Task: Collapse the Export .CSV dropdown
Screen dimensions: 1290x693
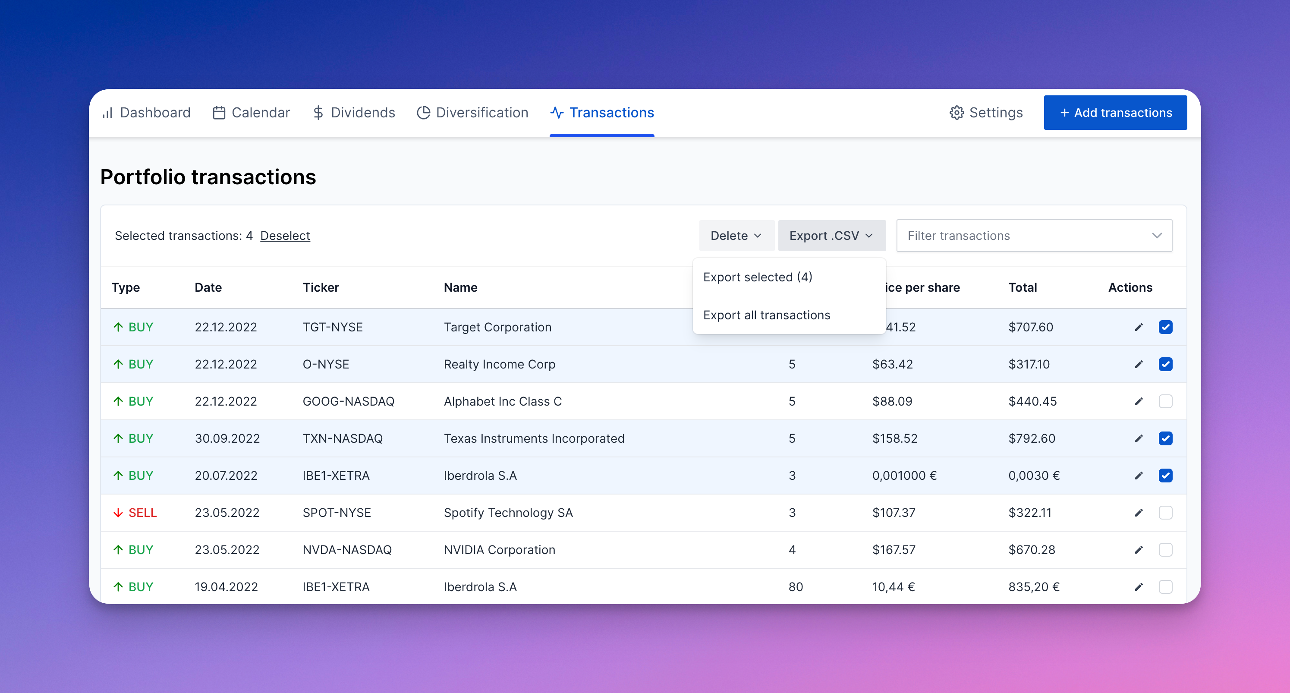Action: coord(831,235)
